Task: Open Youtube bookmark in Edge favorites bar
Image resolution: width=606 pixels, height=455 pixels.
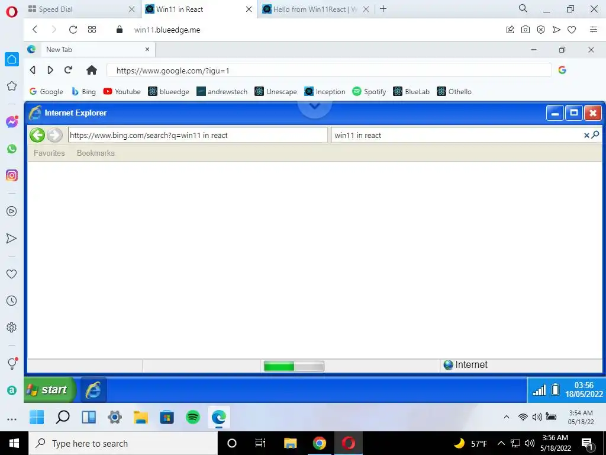Action: (x=122, y=92)
